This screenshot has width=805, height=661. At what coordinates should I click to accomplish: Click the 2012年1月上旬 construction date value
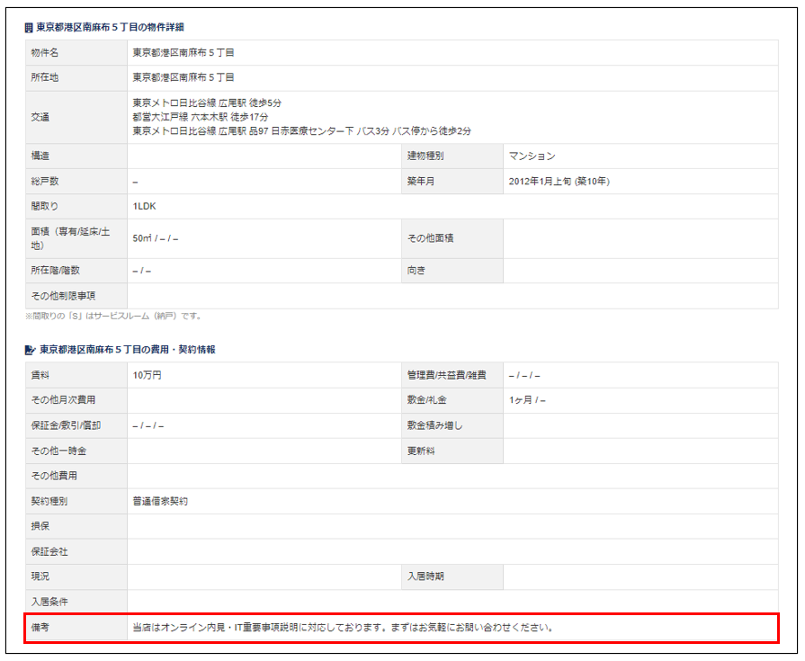(x=559, y=181)
